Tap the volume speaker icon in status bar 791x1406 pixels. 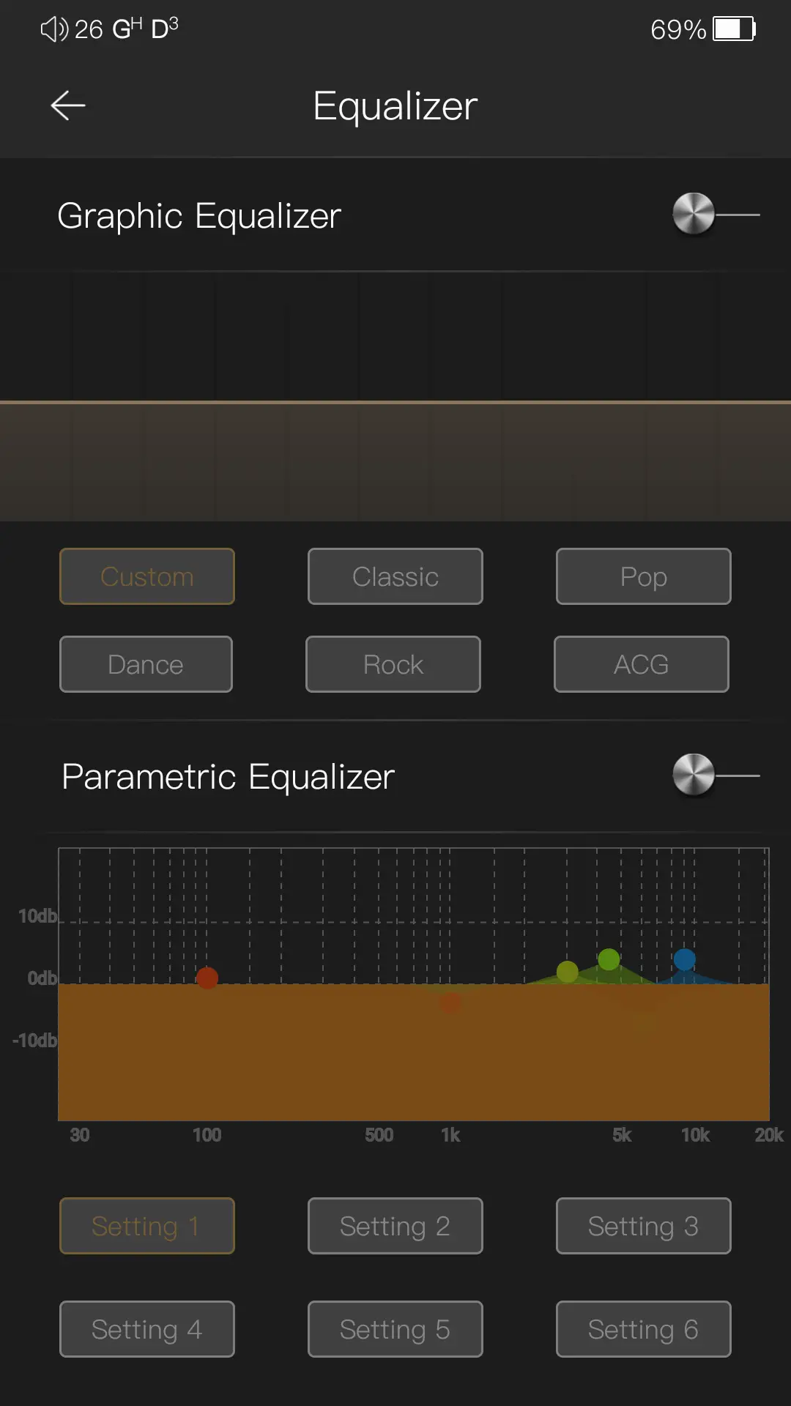[54, 29]
